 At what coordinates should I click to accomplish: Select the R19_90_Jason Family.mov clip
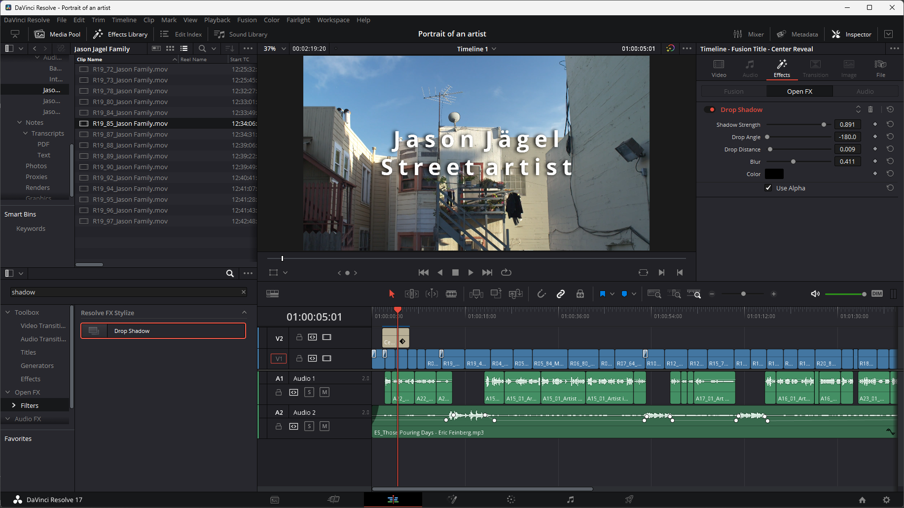click(x=130, y=167)
